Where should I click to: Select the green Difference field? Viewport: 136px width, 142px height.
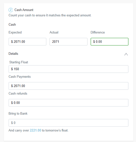tap(109, 42)
